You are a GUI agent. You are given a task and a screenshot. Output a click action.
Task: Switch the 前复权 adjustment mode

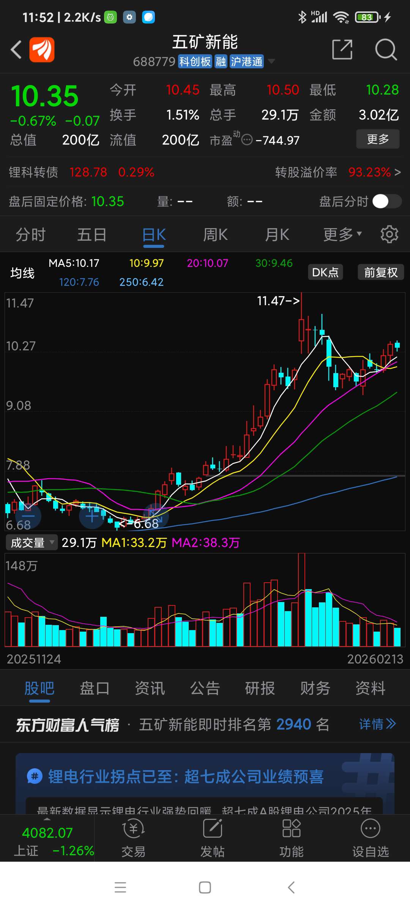pos(381,272)
